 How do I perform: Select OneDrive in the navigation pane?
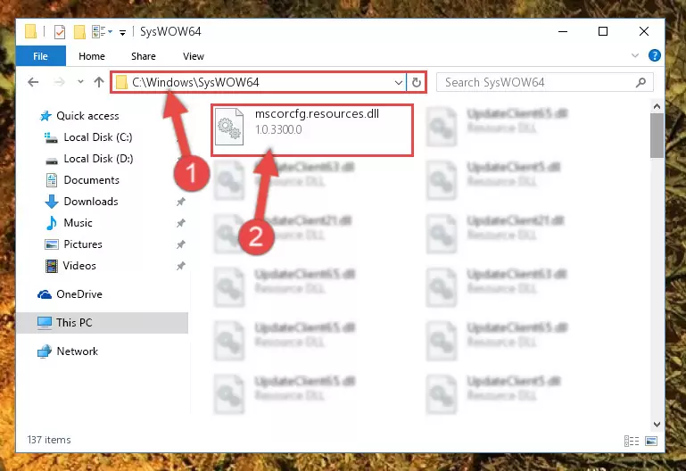point(79,294)
